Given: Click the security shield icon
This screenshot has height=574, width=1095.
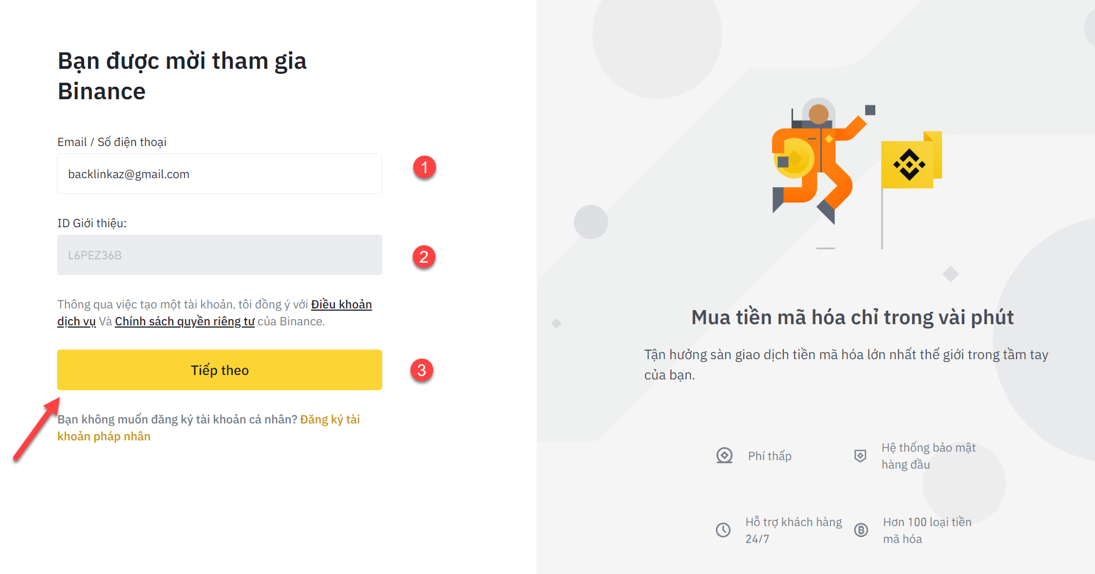Looking at the screenshot, I should click(x=860, y=456).
